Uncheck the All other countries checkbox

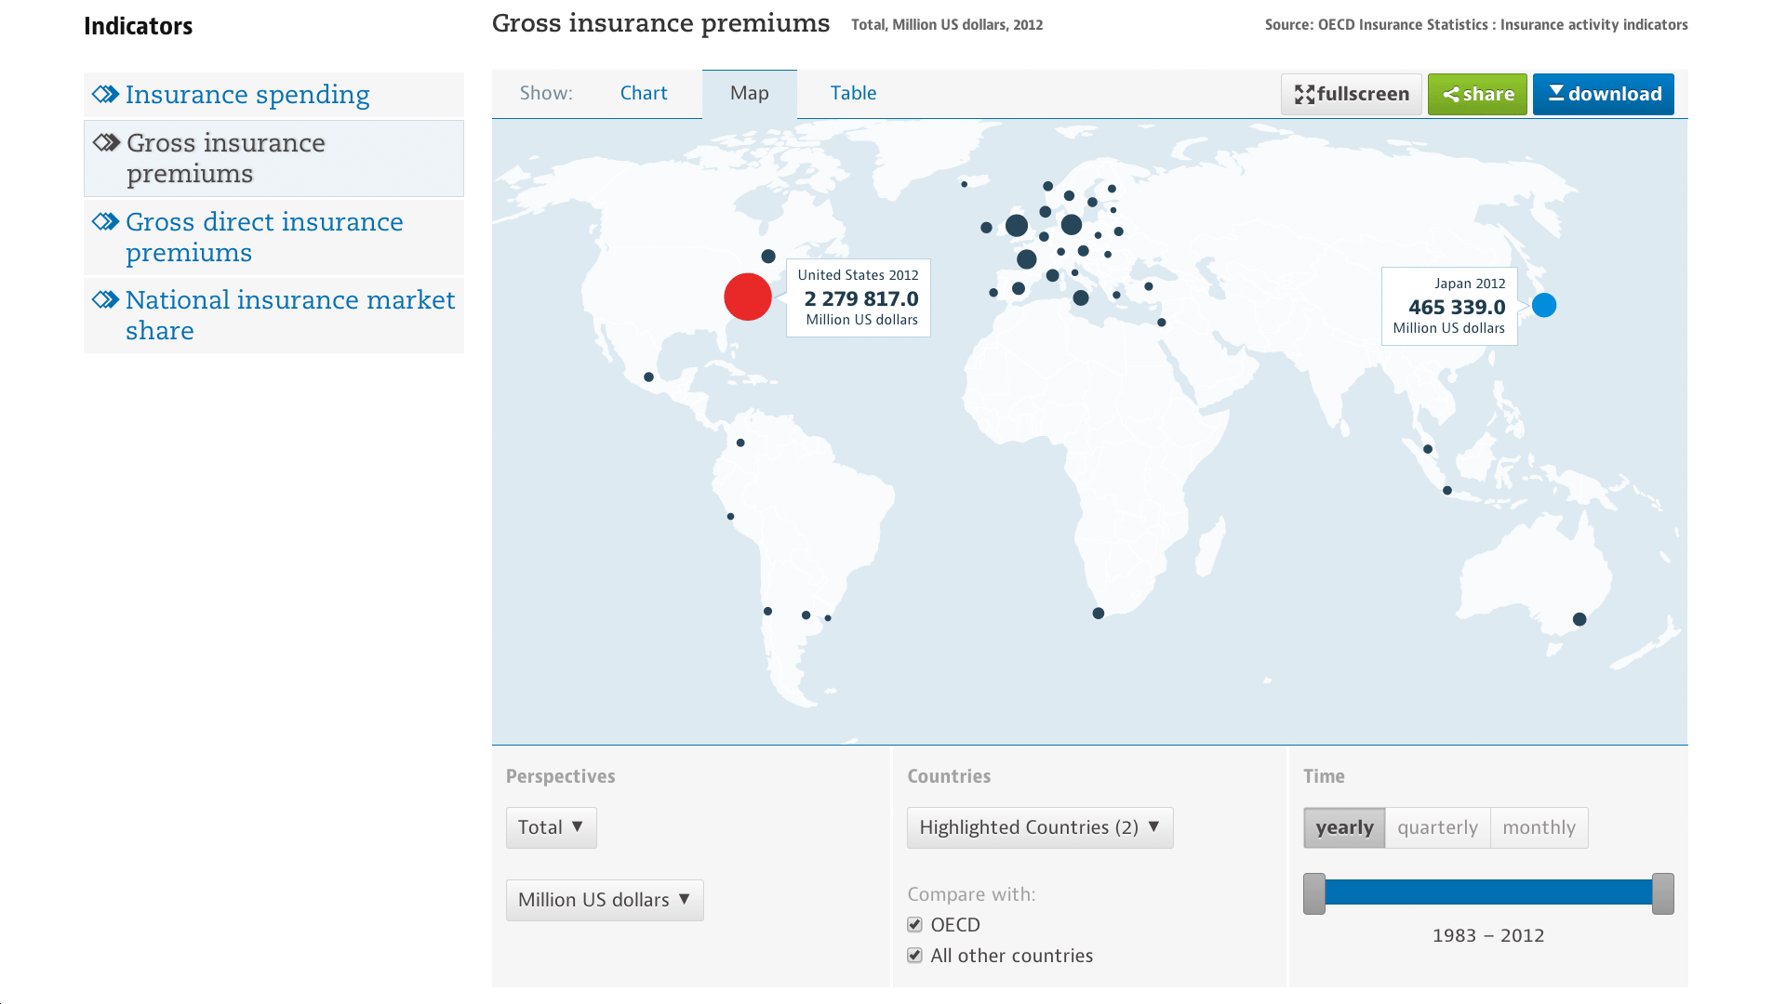coord(915,956)
